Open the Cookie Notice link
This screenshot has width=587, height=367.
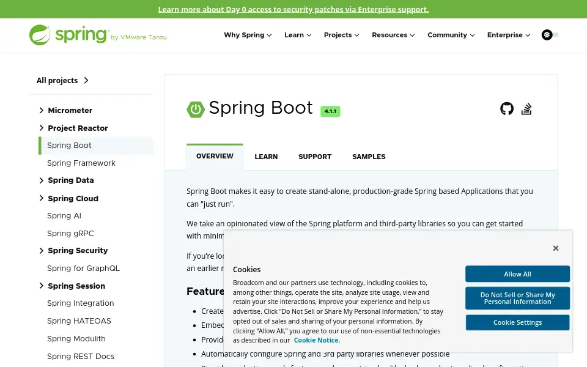tap(317, 340)
